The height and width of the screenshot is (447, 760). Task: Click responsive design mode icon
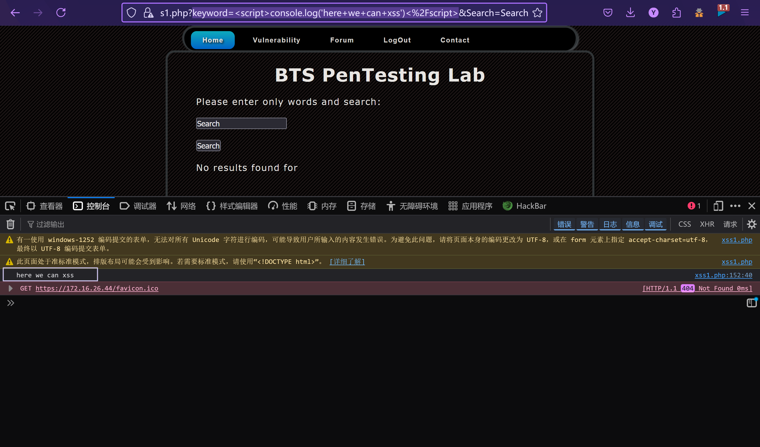[718, 206]
